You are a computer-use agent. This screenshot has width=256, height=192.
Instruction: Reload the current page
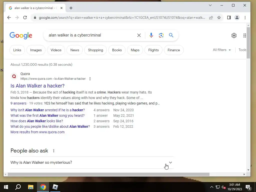click(x=25, y=18)
